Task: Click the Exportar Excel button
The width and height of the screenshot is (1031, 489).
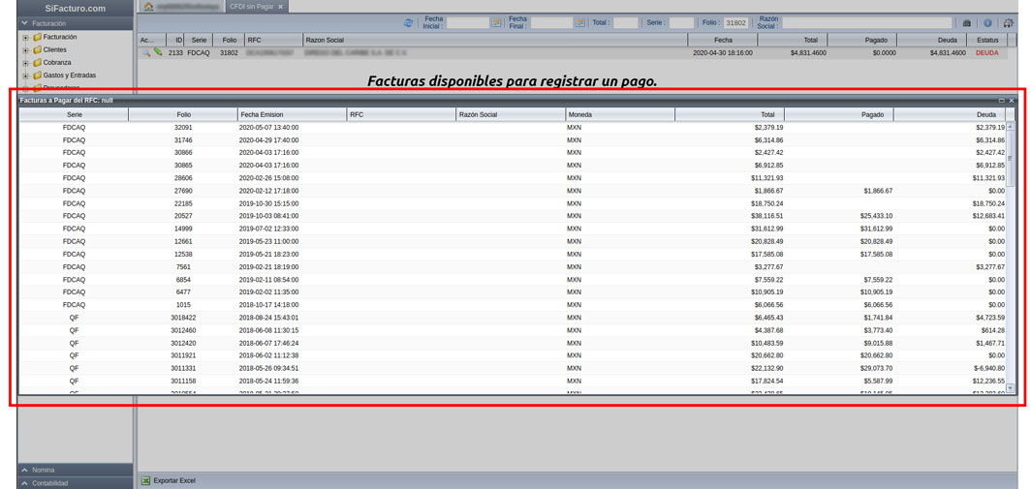Action: pos(169,480)
